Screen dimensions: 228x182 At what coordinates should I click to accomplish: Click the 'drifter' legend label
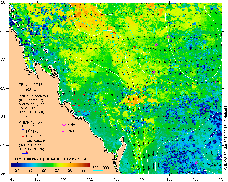click(x=70, y=131)
